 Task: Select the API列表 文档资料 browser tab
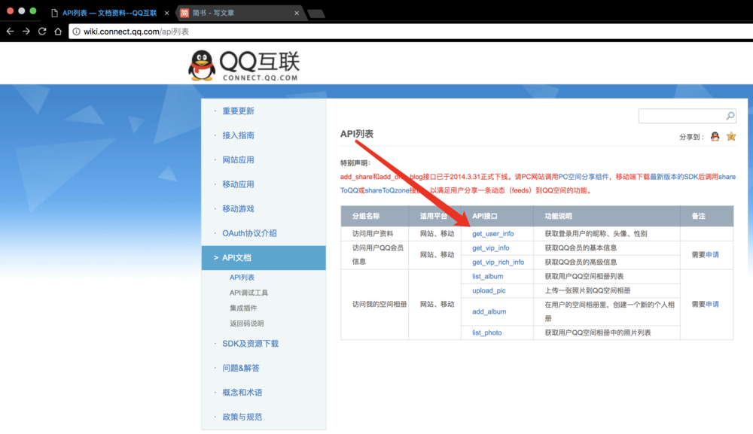tap(109, 13)
